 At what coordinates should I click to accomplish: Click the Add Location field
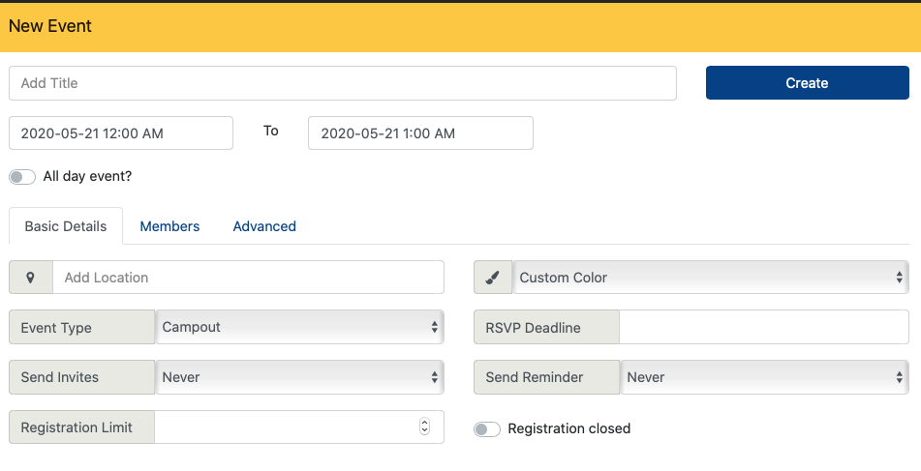click(x=248, y=278)
